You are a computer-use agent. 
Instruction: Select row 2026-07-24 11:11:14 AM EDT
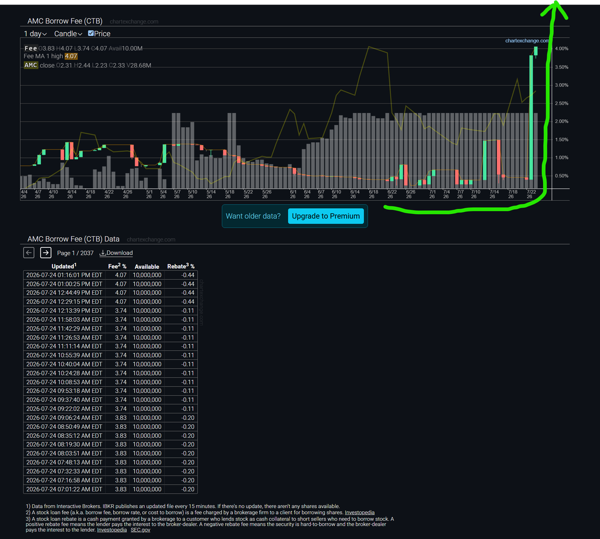coord(110,346)
